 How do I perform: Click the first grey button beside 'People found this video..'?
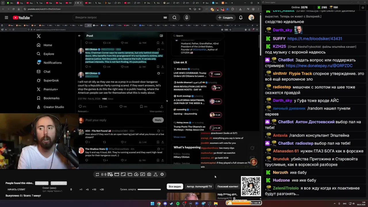point(41,183)
